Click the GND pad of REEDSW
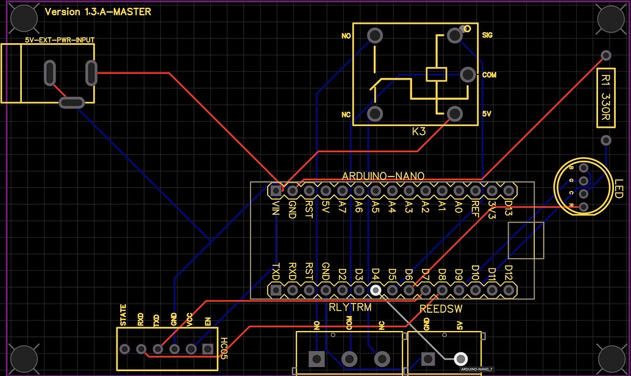Image resolution: width=631 pixels, height=376 pixels. coord(428,358)
